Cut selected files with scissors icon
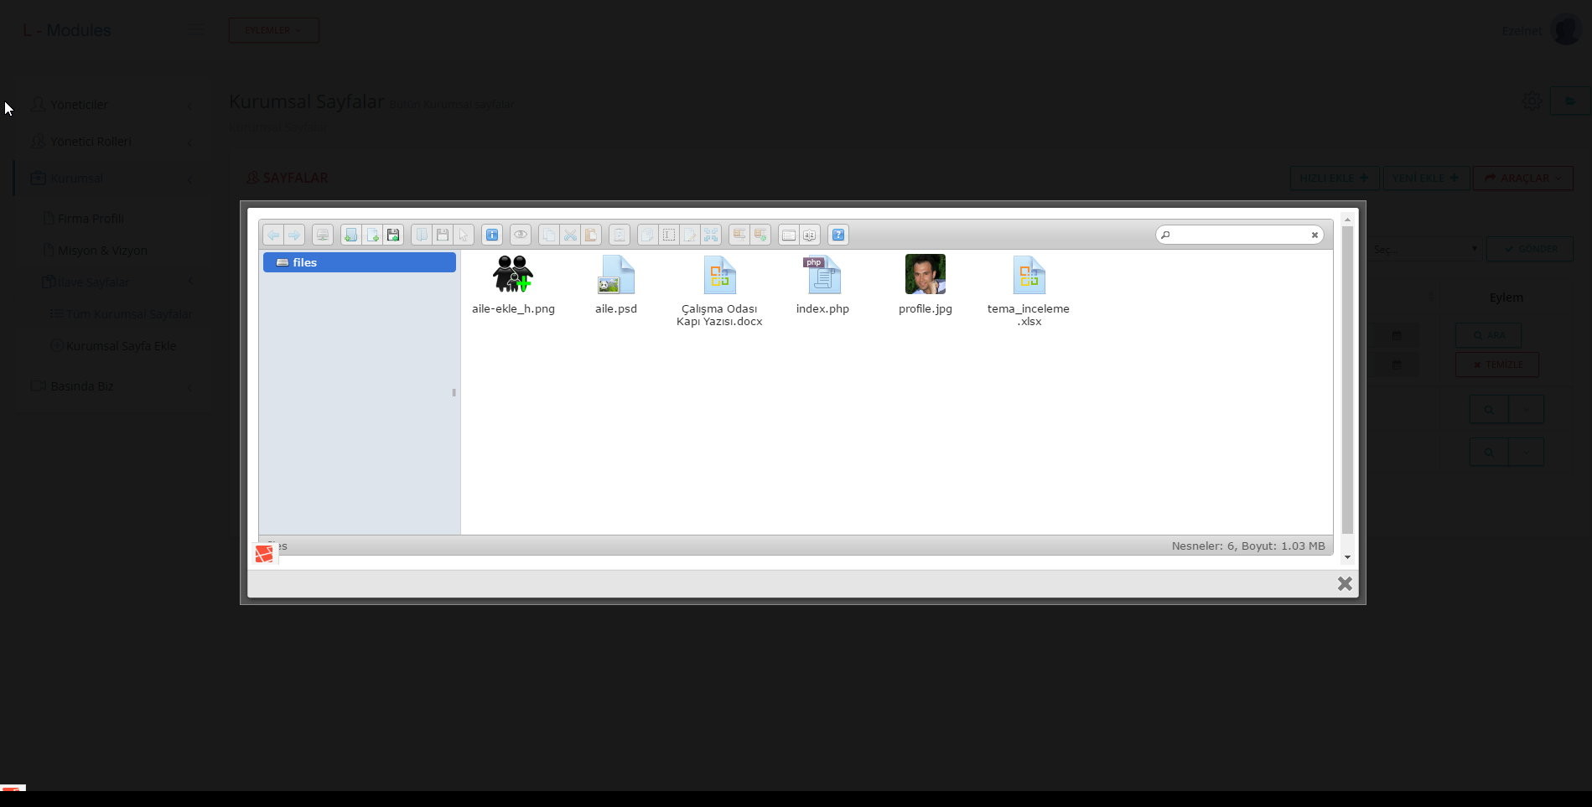 click(x=570, y=235)
